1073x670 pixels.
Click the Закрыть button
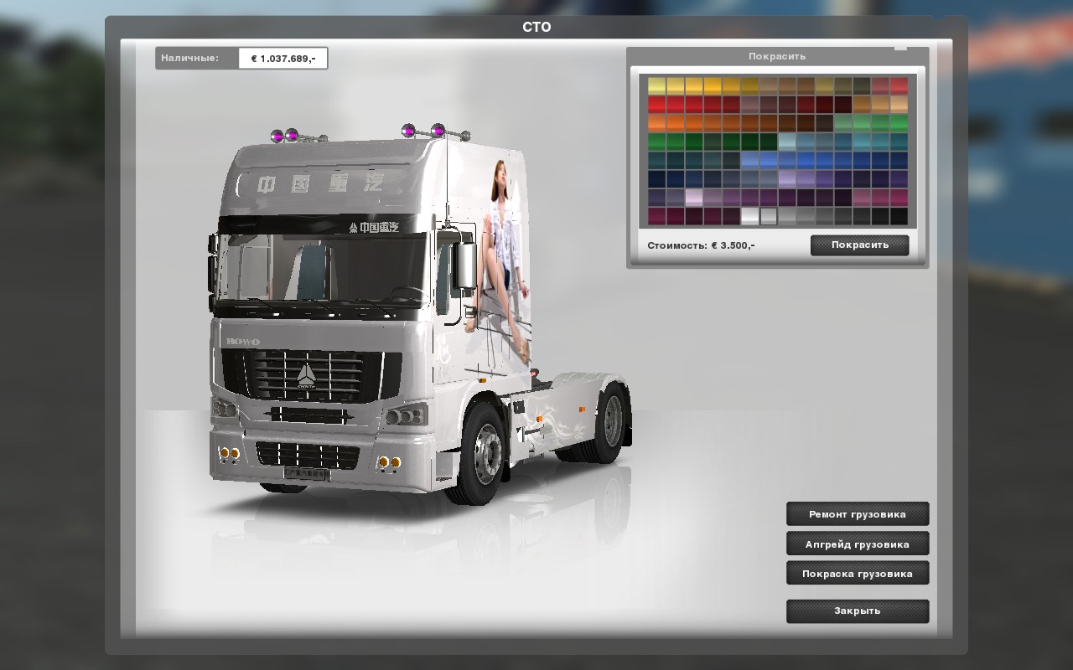click(x=858, y=611)
